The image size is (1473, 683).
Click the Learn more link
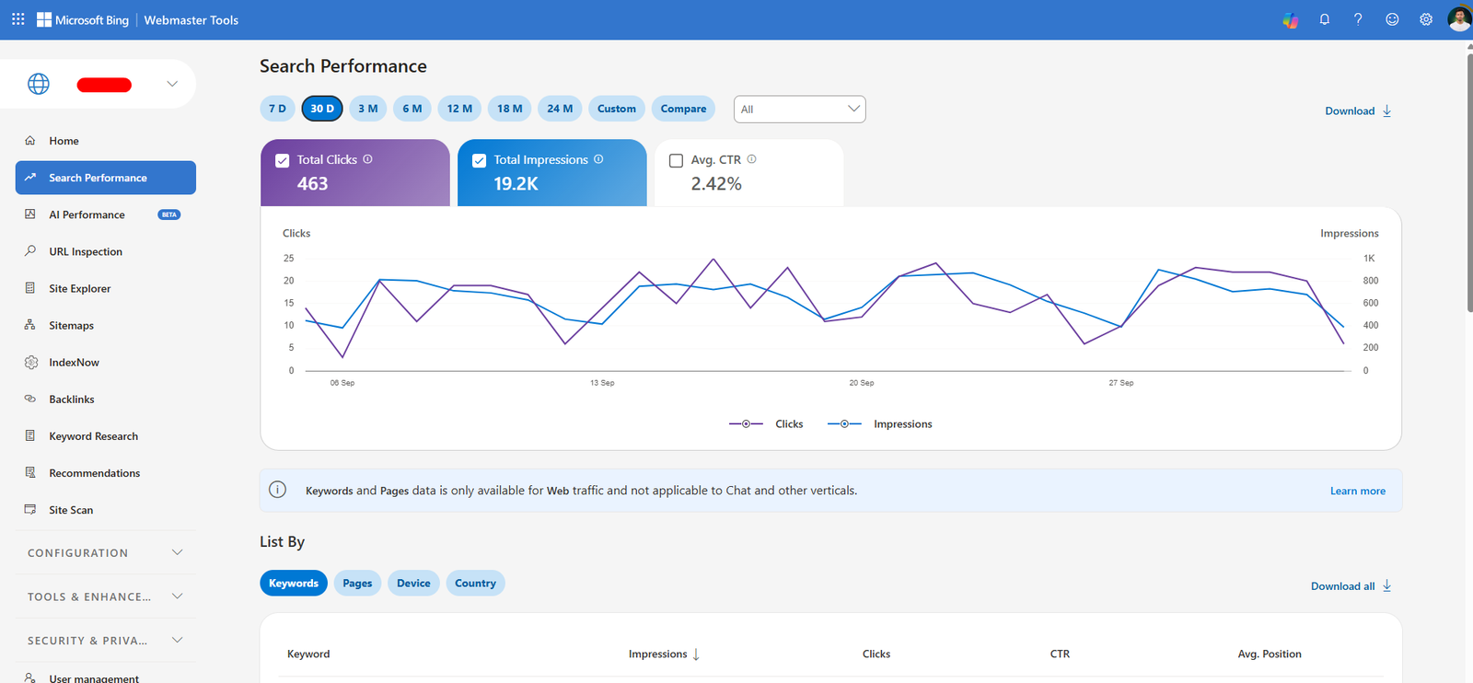1357,491
